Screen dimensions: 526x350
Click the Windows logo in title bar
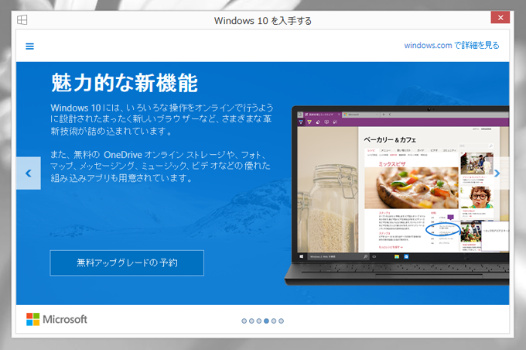22,20
